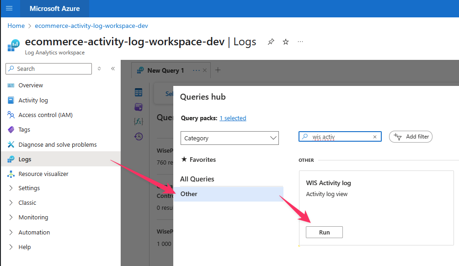This screenshot has width=459, height=266.
Task: Open the saved queries panel icon
Action: [x=139, y=107]
